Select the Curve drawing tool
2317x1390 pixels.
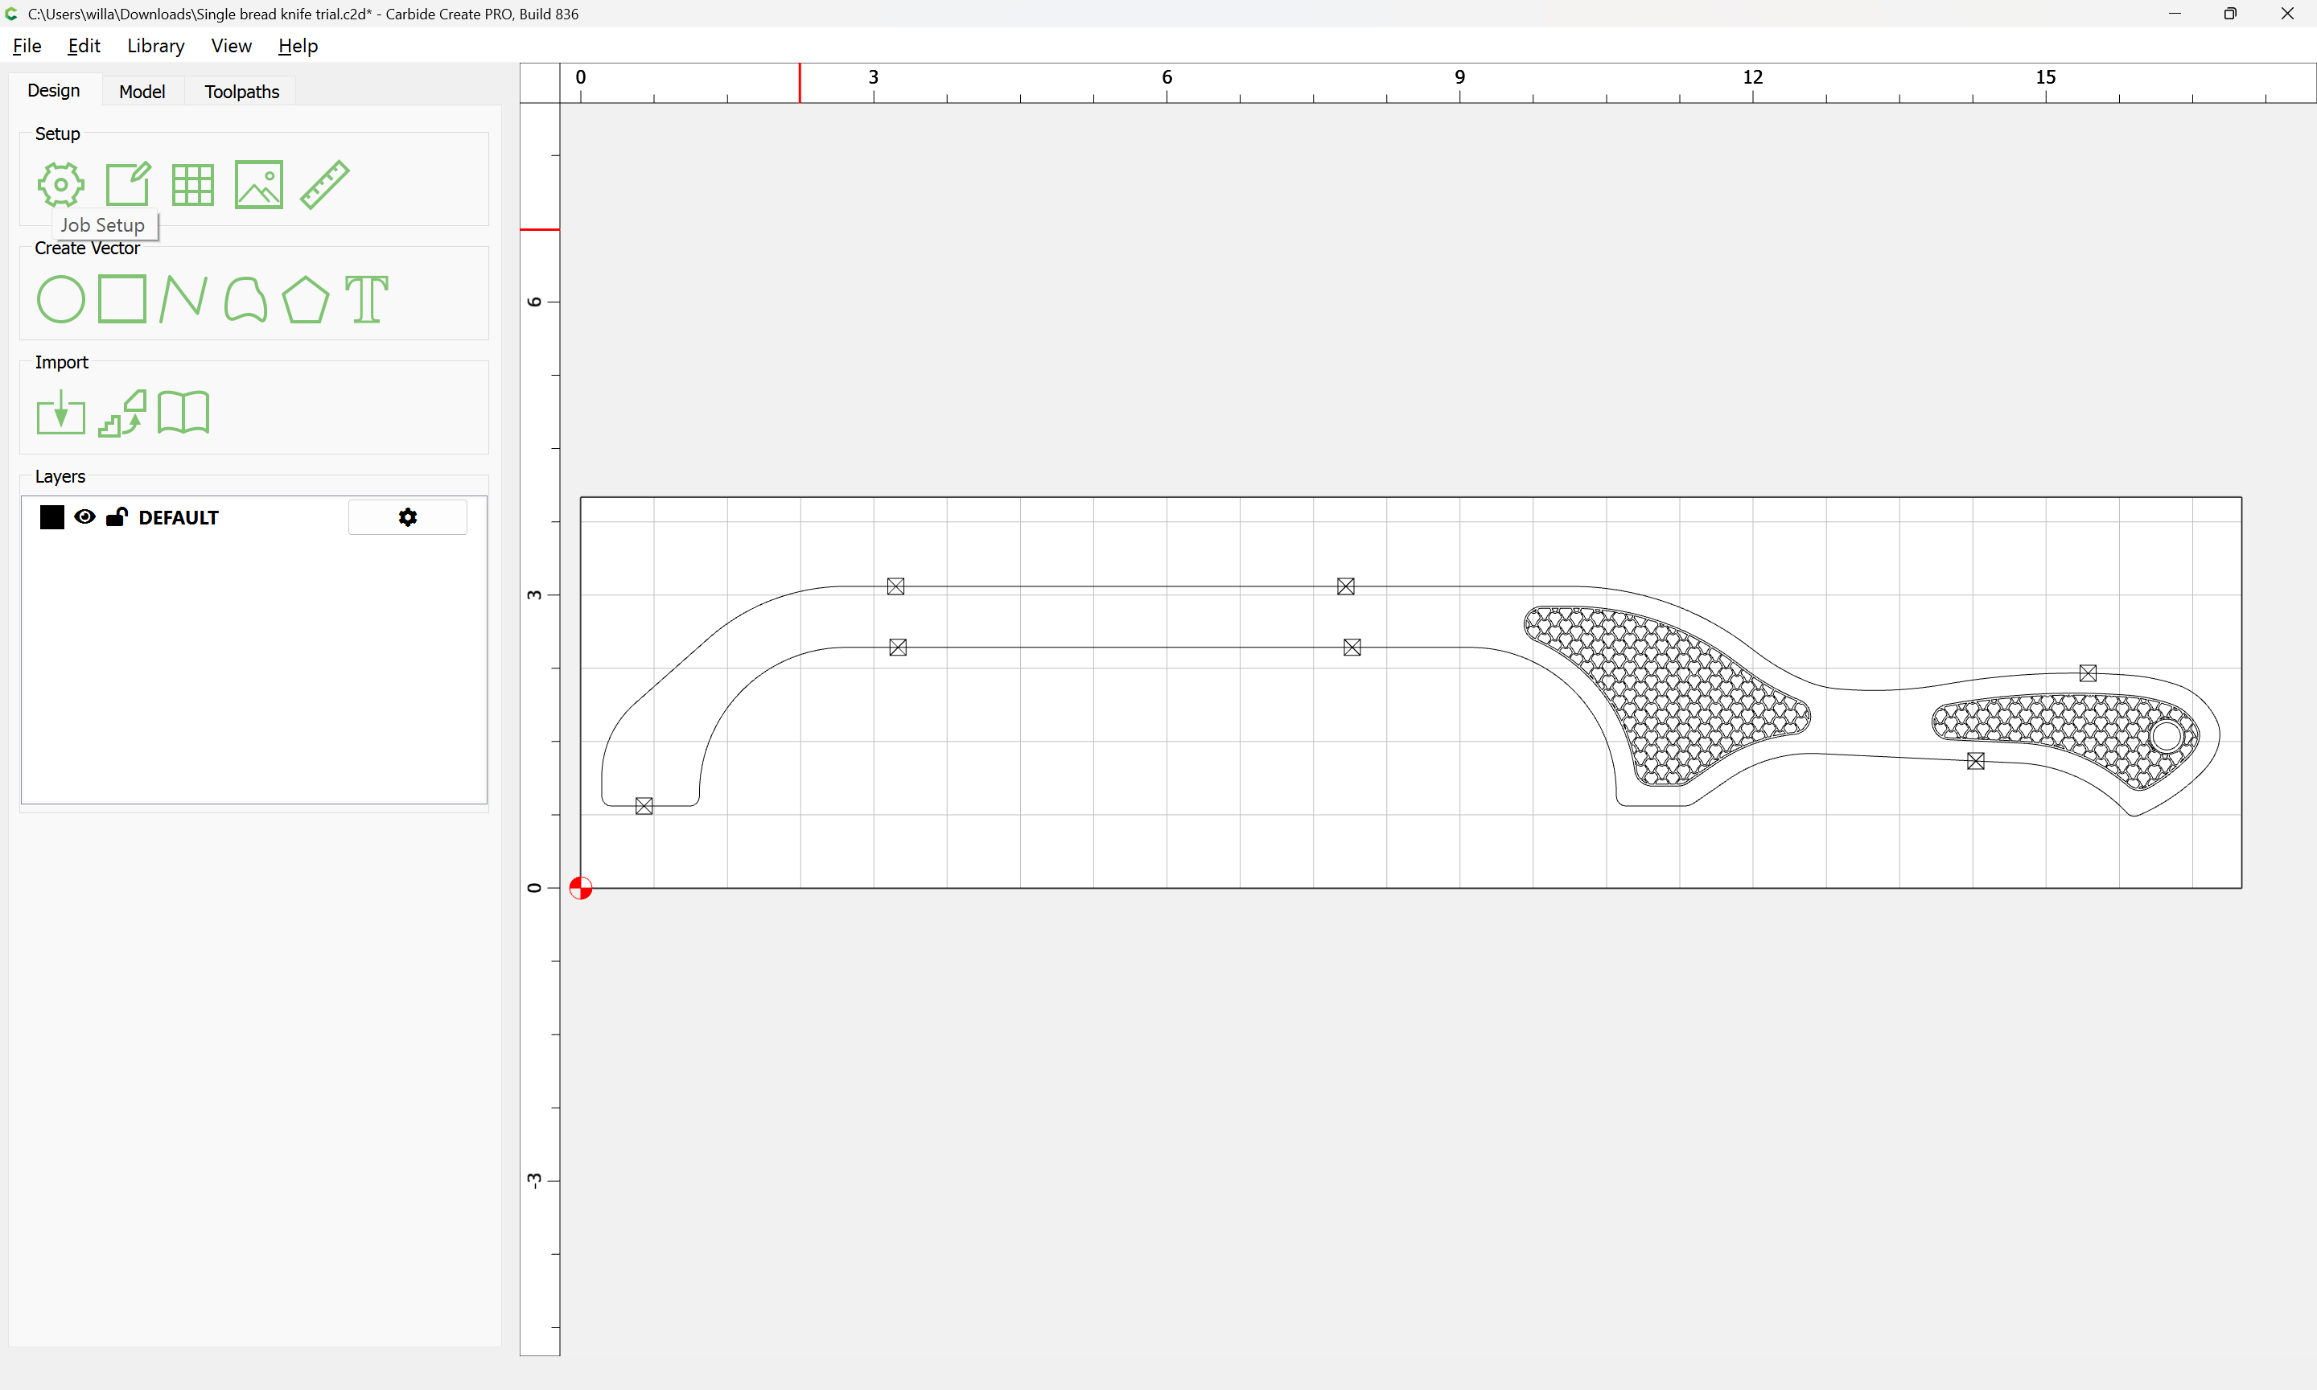coord(245,300)
